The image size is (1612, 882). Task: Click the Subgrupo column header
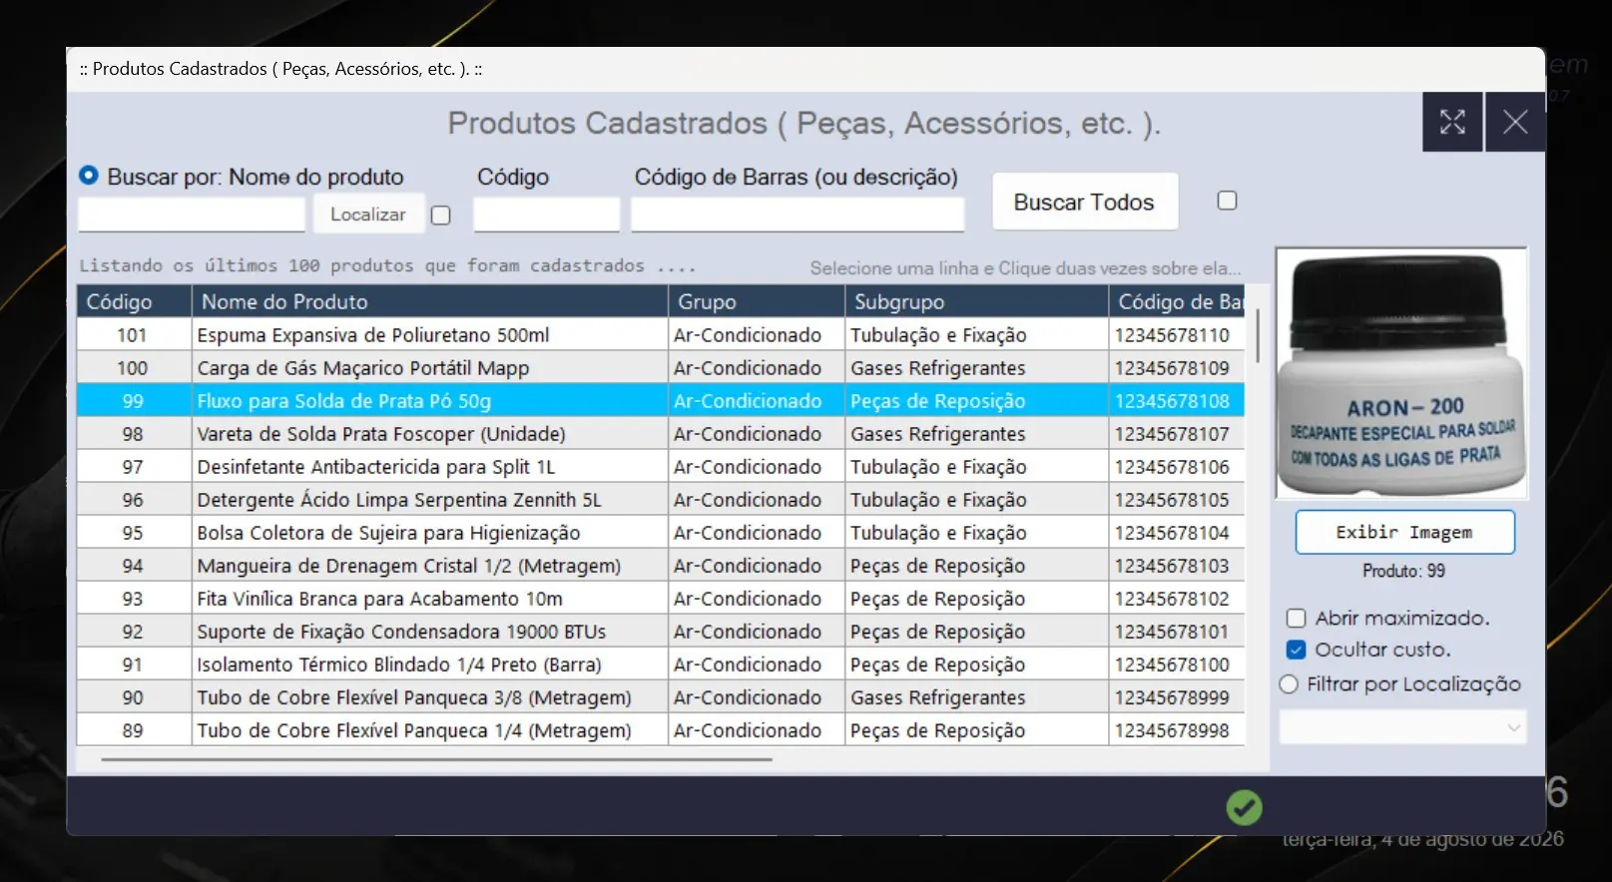tap(976, 301)
